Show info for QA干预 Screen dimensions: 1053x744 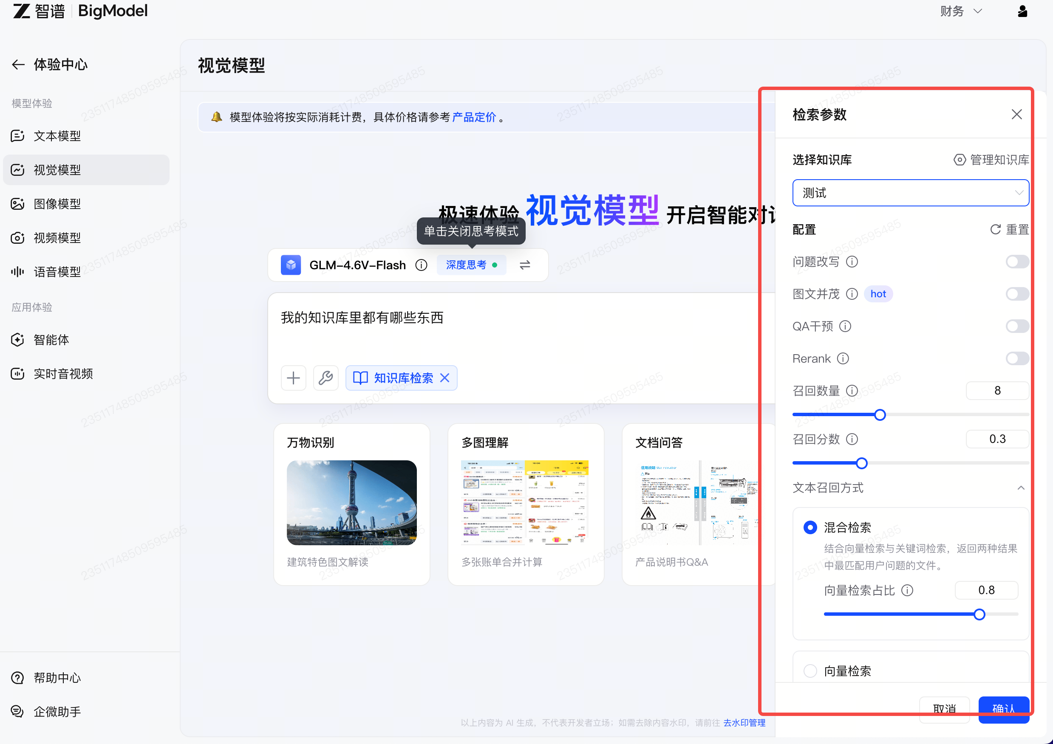tap(845, 326)
